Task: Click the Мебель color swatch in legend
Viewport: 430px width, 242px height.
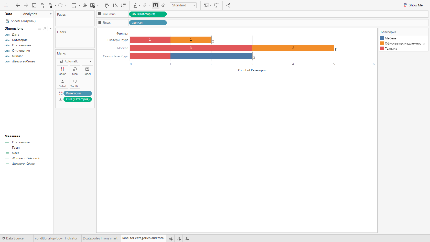Action: pos(382,38)
